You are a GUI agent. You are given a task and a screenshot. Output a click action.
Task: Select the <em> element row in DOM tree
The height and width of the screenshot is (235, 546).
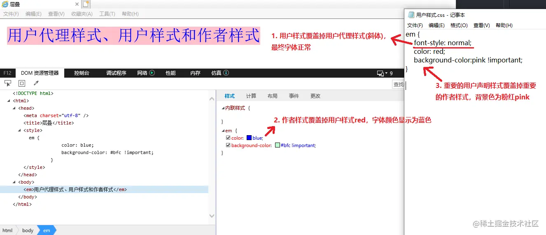pyautogui.click(x=104, y=189)
